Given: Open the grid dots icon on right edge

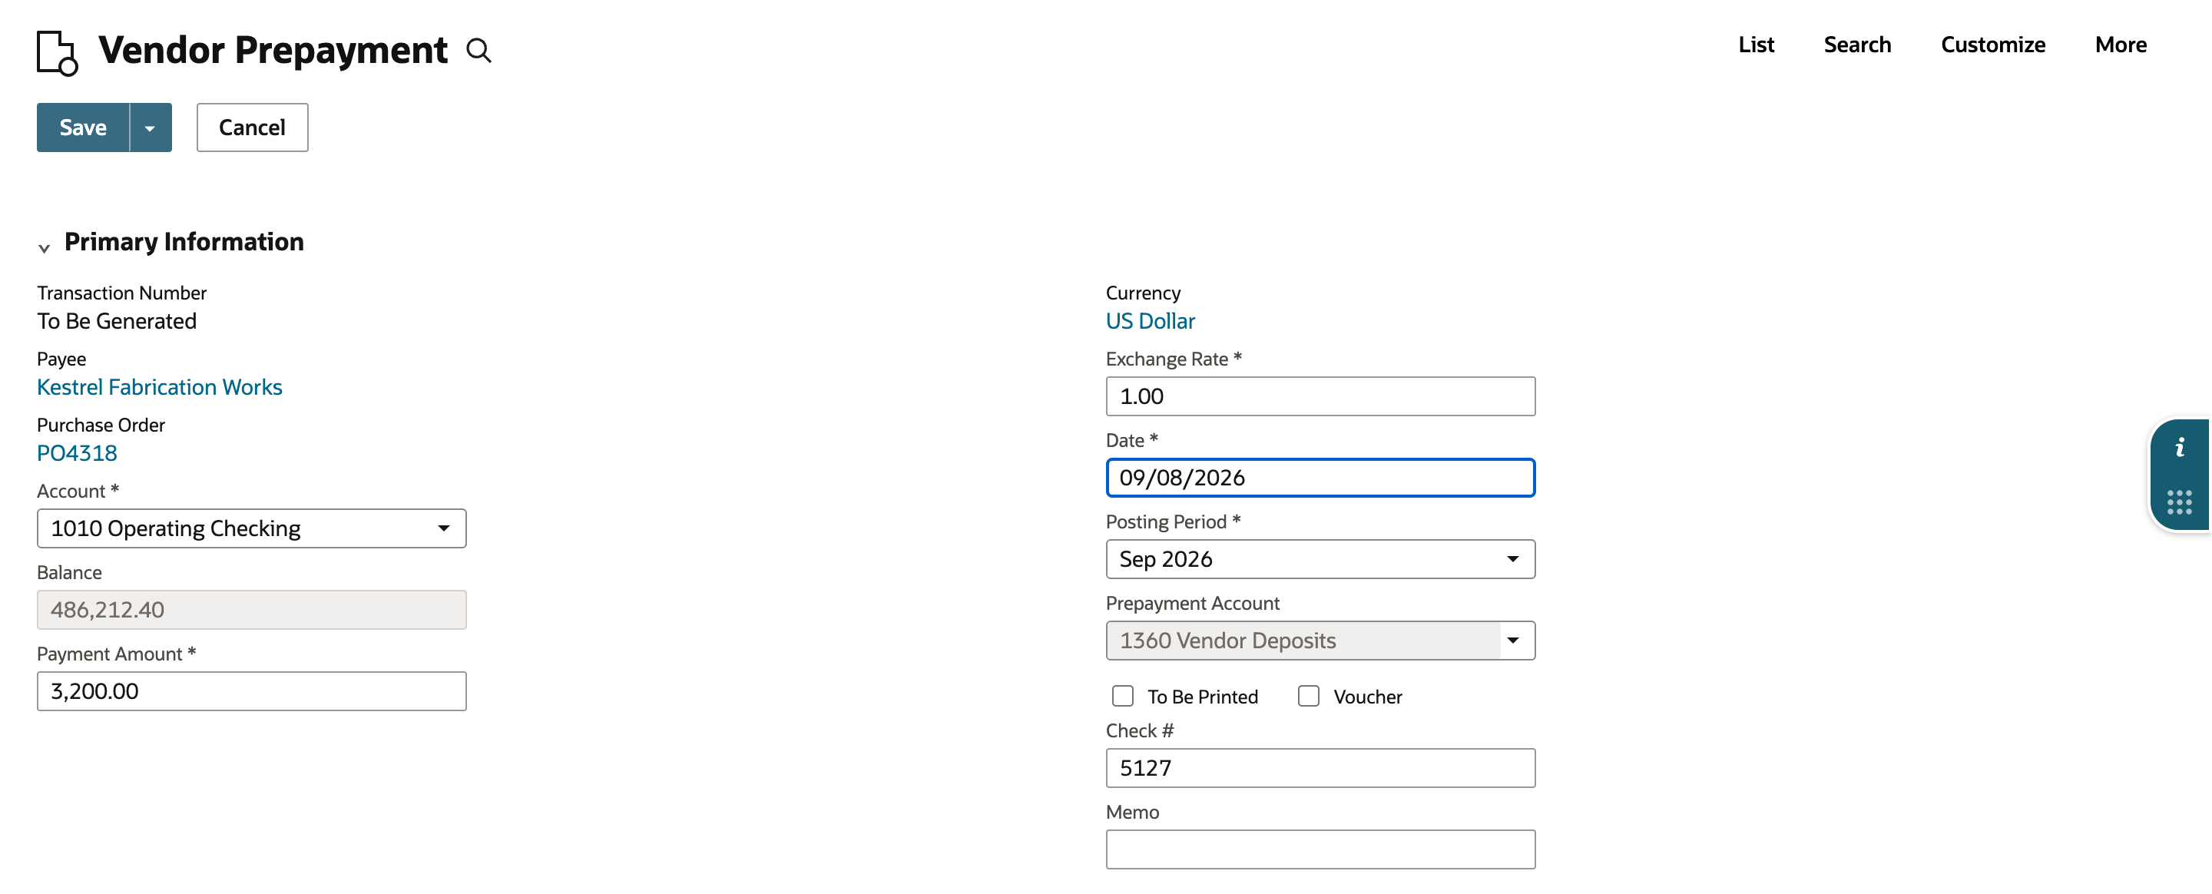Looking at the screenshot, I should tap(2180, 502).
